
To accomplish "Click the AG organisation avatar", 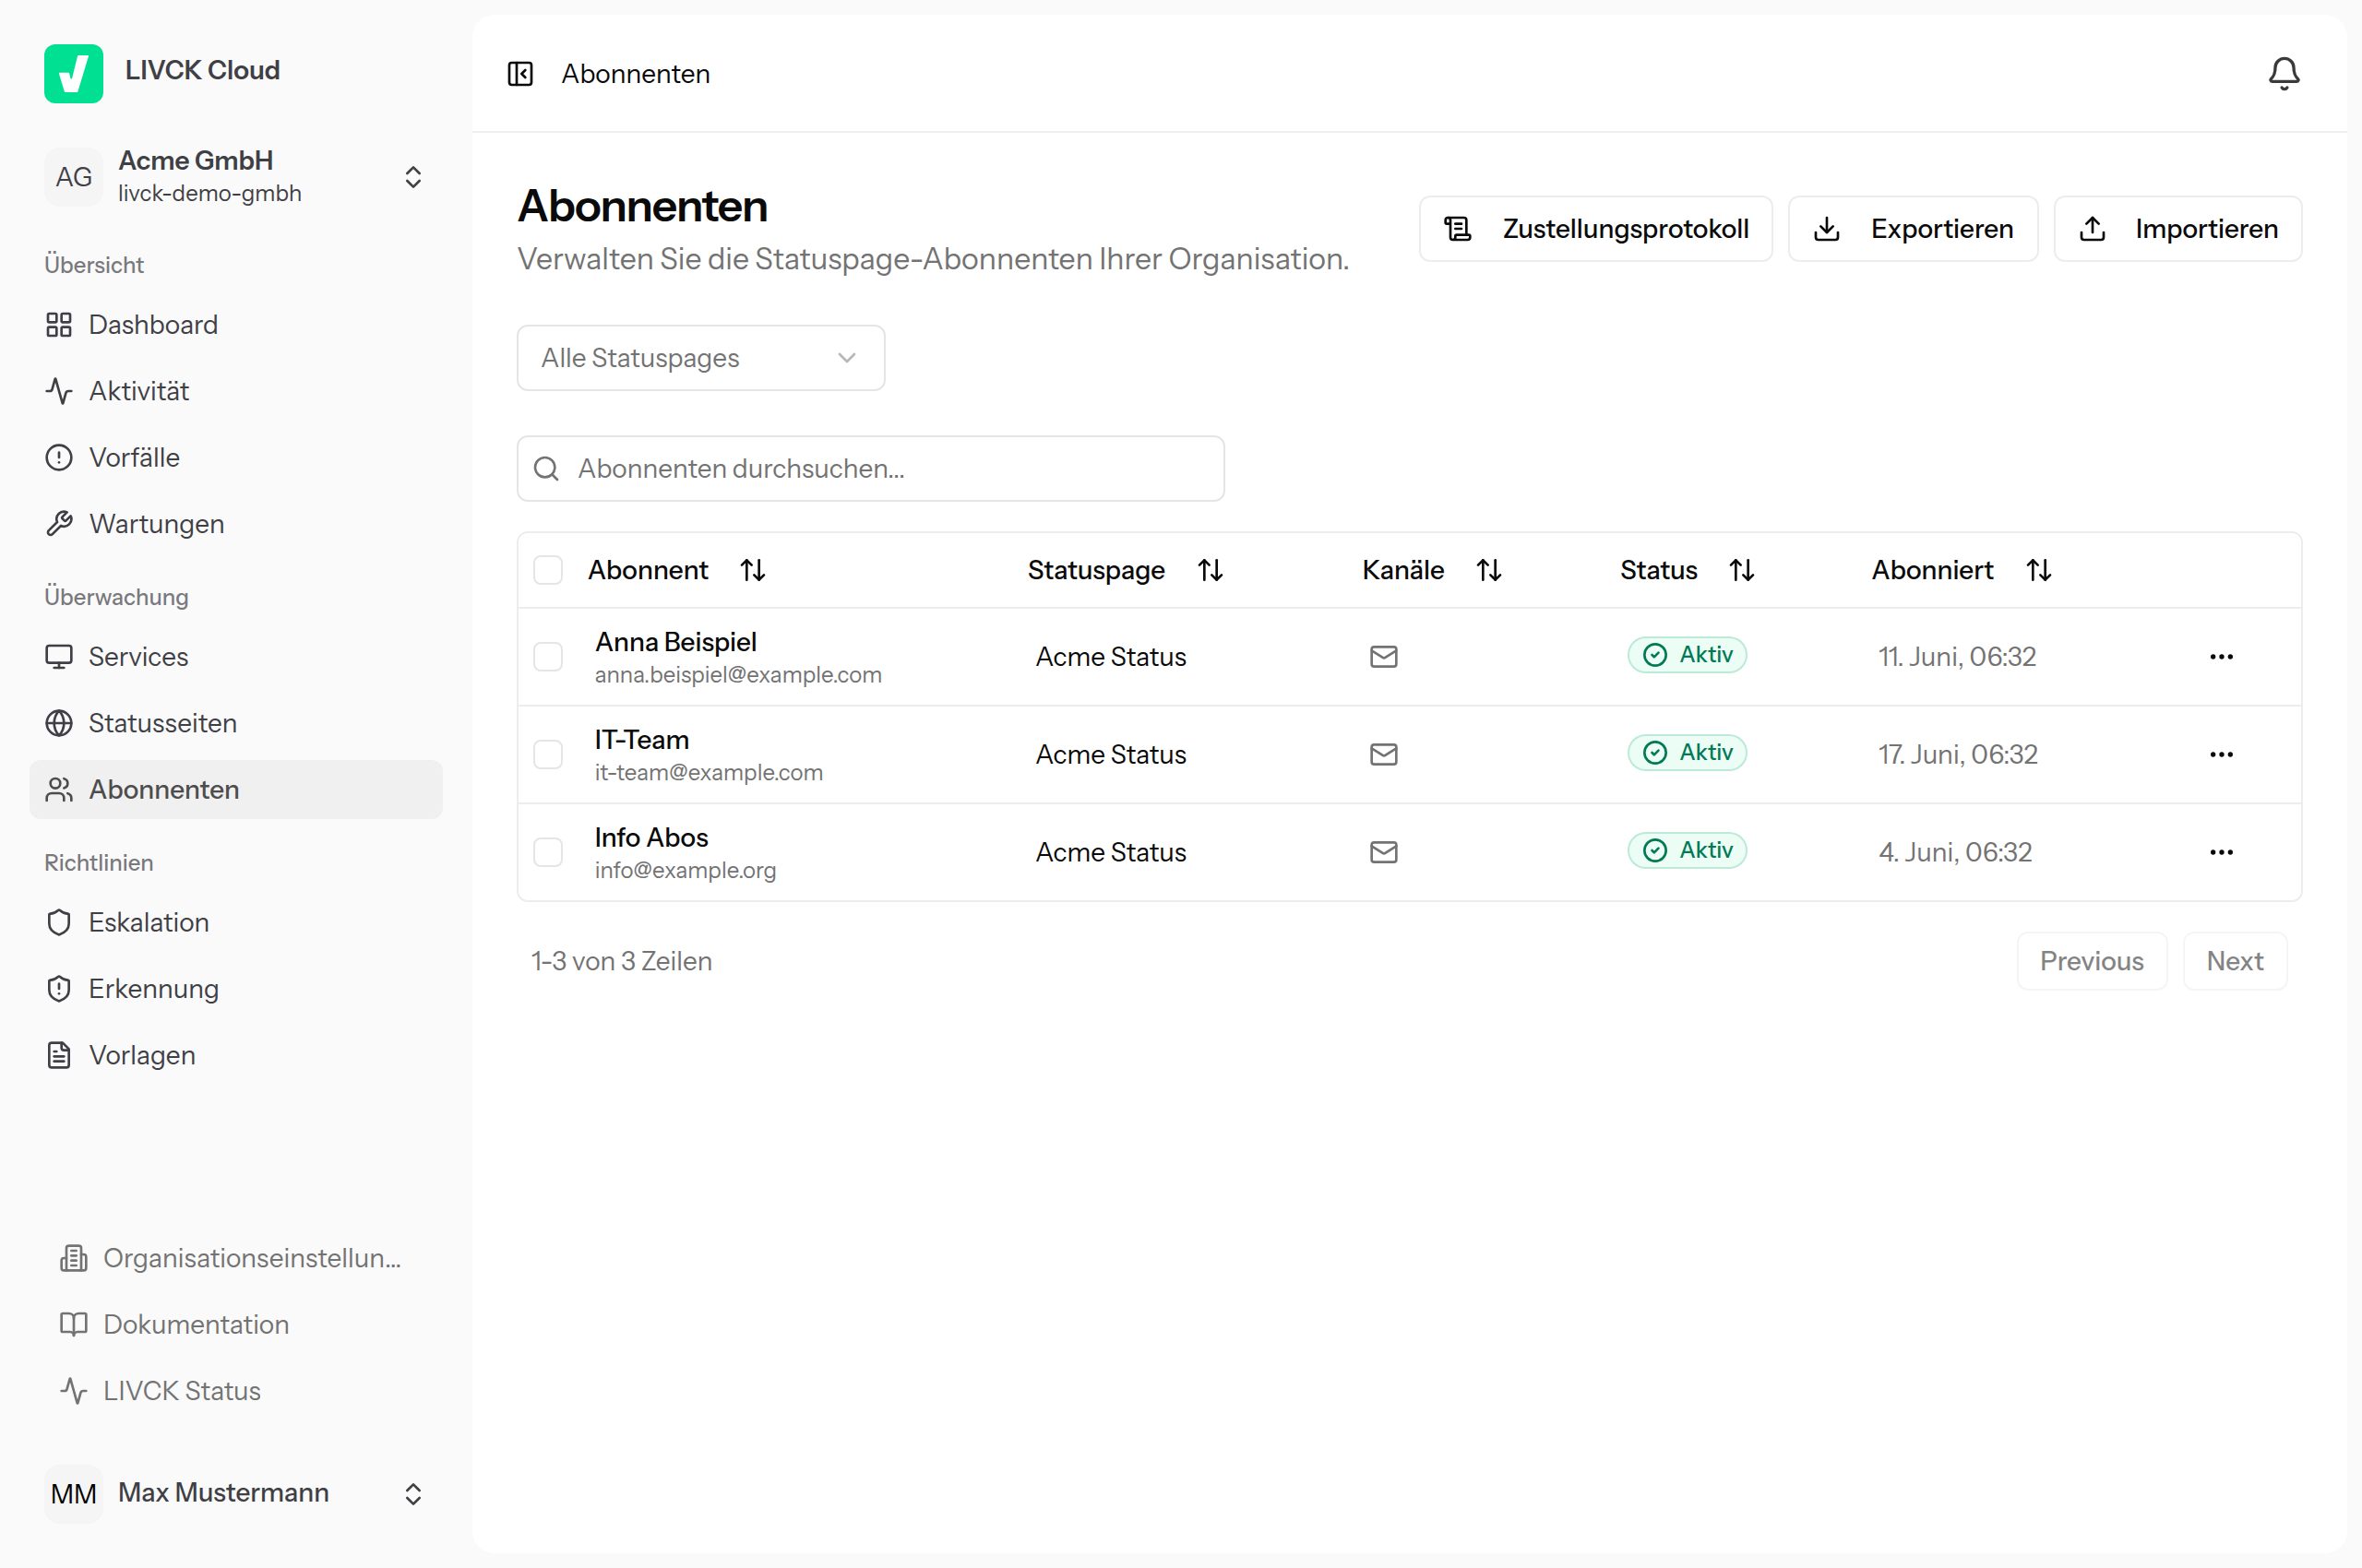I will click(73, 177).
